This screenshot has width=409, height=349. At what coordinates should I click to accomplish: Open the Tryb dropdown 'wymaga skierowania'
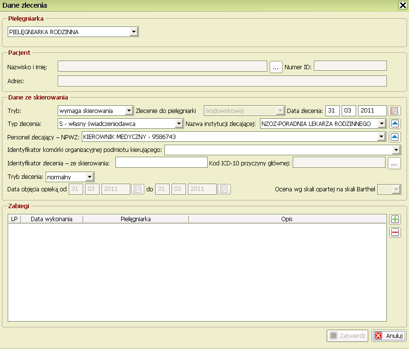coord(129,111)
